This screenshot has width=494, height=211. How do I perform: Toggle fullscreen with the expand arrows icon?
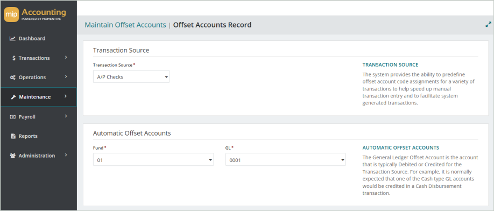click(x=488, y=24)
